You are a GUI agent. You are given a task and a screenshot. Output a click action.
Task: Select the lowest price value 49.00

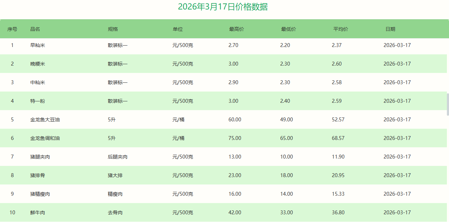286,120
